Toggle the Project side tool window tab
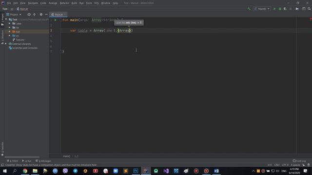The height and width of the screenshot is (175, 312). [x=2, y=19]
